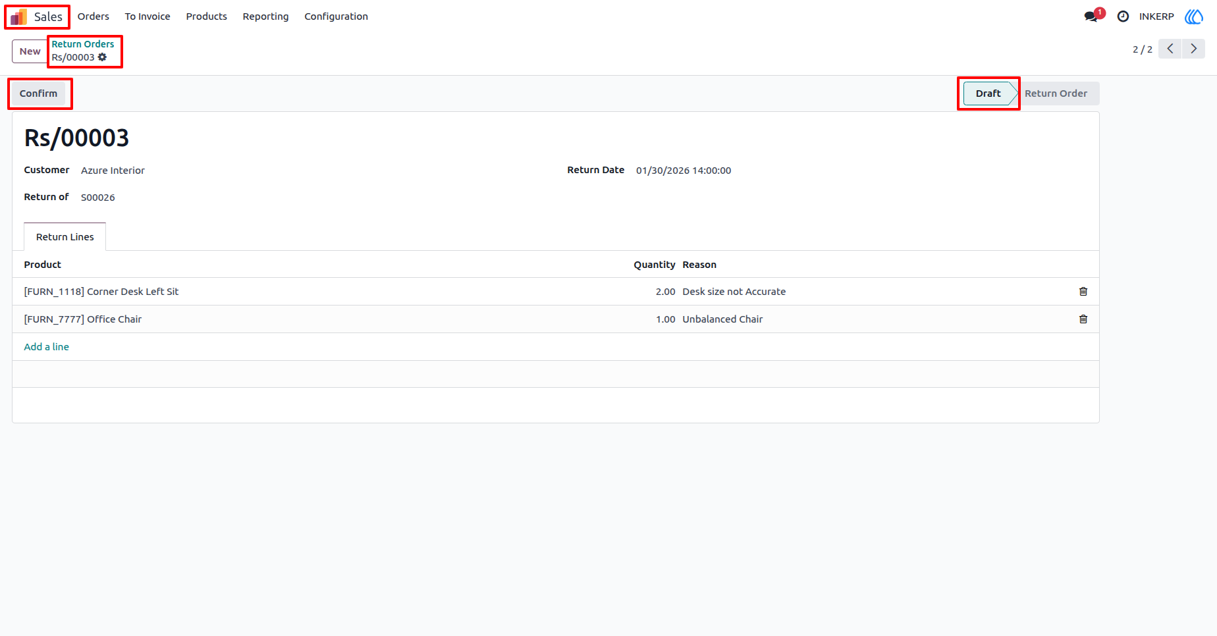Click the INKERP company name
Screen dimensions: 1217x636
pyautogui.click(x=1156, y=16)
